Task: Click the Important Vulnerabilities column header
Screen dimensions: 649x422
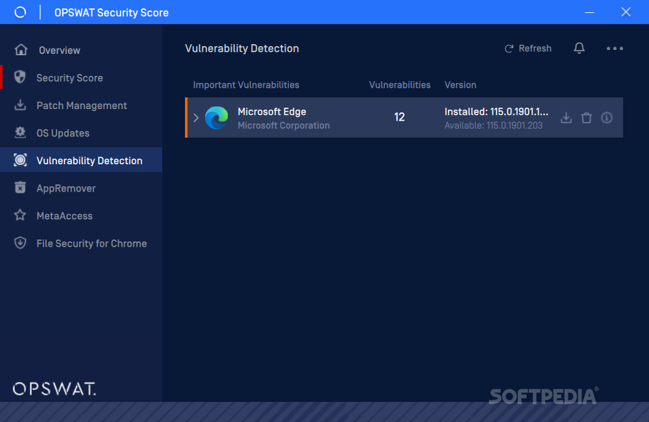Action: pyautogui.click(x=246, y=85)
